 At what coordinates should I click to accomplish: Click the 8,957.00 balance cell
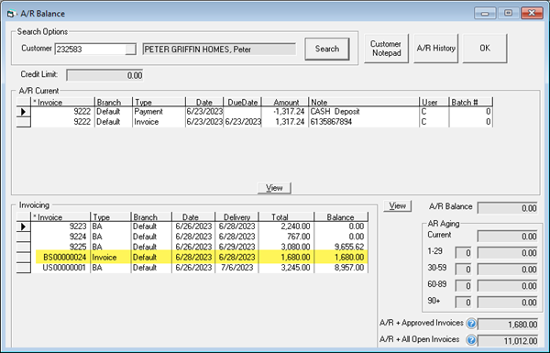click(341, 268)
